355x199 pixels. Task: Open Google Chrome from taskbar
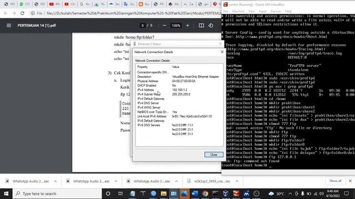click(x=205, y=193)
